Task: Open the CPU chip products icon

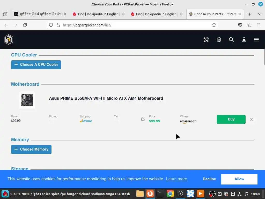Action: (x=219, y=40)
